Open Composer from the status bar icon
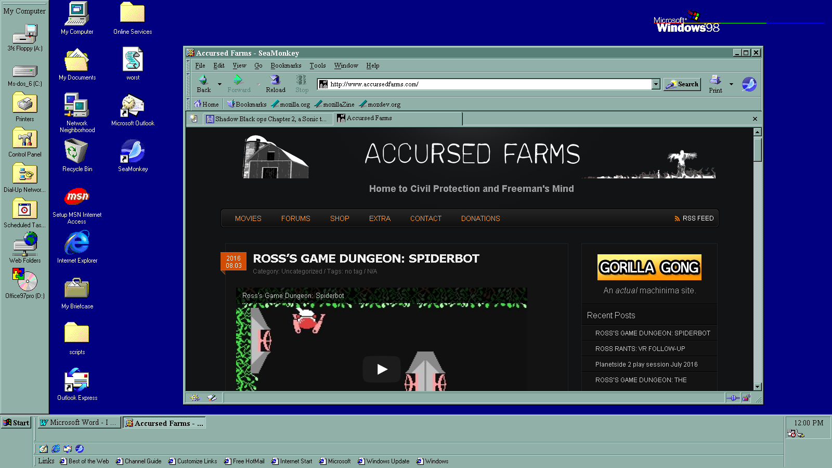The width and height of the screenshot is (832, 468). click(212, 398)
